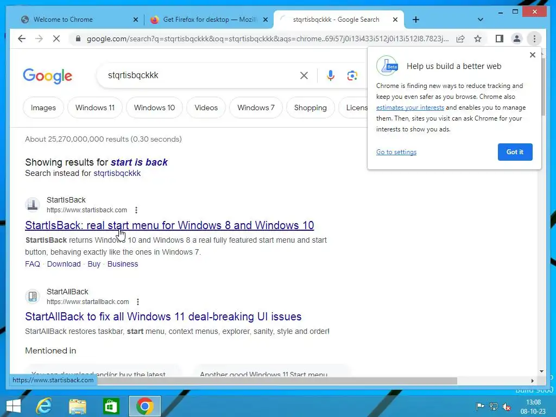Filter results by Images
The image size is (556, 417).
tap(43, 108)
